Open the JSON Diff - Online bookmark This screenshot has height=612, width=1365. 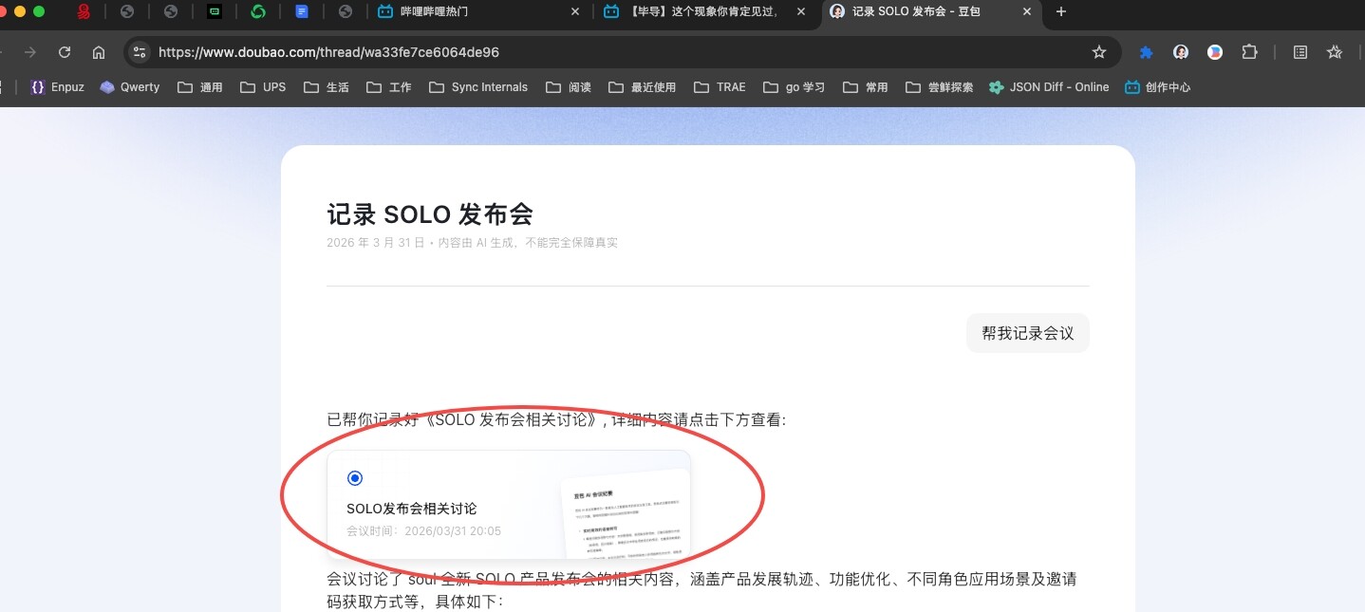click(x=1048, y=87)
